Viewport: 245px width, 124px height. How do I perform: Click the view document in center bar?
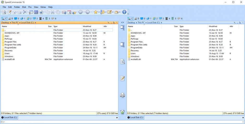(x=123, y=61)
